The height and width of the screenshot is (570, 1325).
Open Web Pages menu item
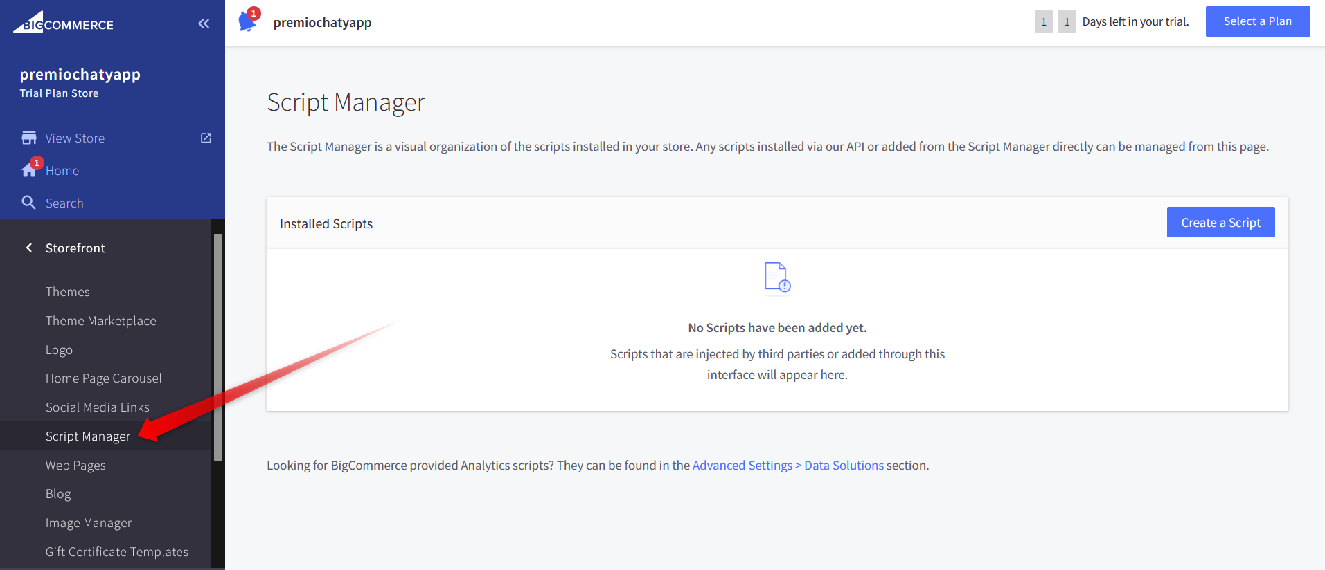pyautogui.click(x=75, y=466)
